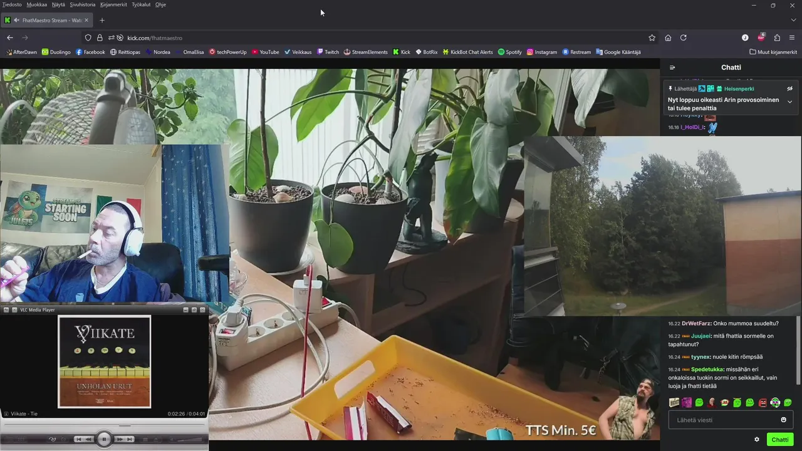Click the VLC seek bar handle

click(x=125, y=425)
